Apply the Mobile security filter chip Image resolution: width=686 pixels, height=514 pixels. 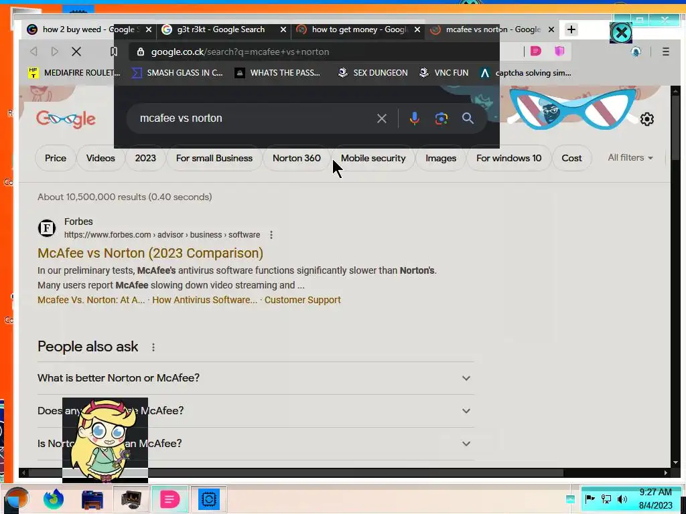pyautogui.click(x=373, y=158)
